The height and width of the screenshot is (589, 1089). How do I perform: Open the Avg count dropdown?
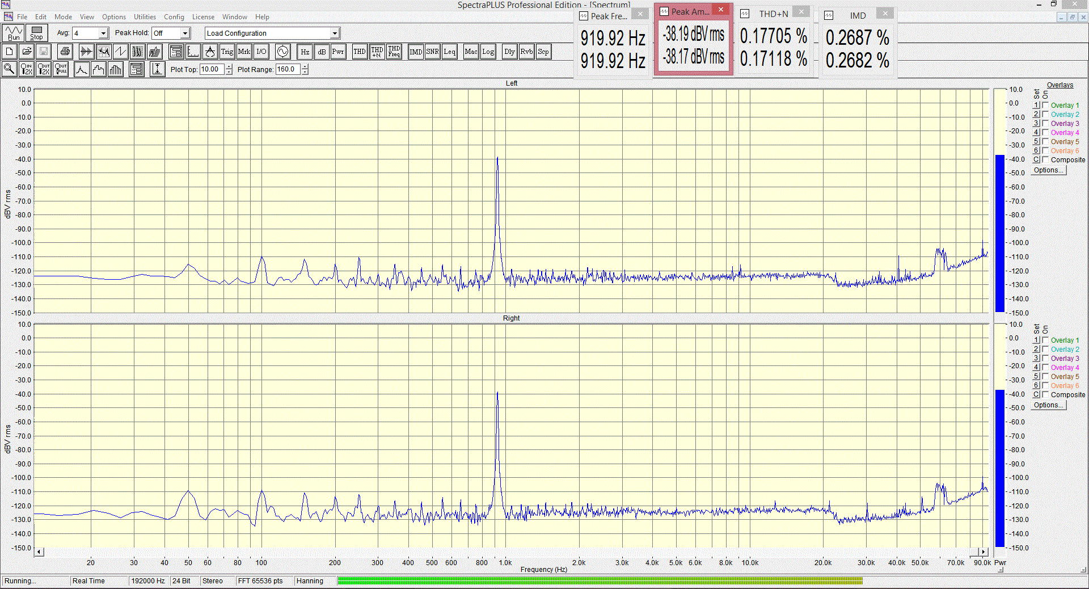click(x=103, y=33)
